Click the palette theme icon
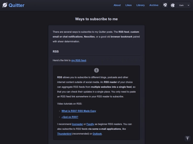The height and width of the screenshot is (144, 193). coord(173,5)
